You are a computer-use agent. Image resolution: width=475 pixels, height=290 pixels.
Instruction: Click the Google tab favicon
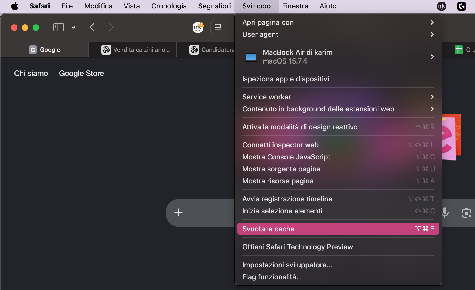tap(33, 50)
